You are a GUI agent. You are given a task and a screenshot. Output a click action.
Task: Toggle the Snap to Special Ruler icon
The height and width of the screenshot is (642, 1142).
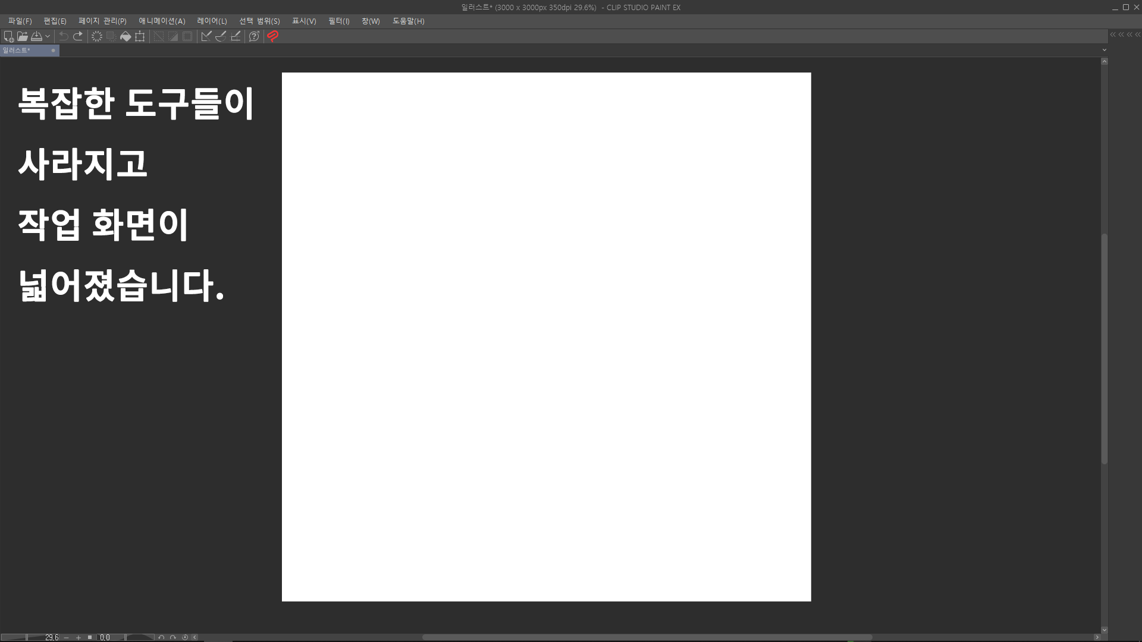(x=221, y=36)
